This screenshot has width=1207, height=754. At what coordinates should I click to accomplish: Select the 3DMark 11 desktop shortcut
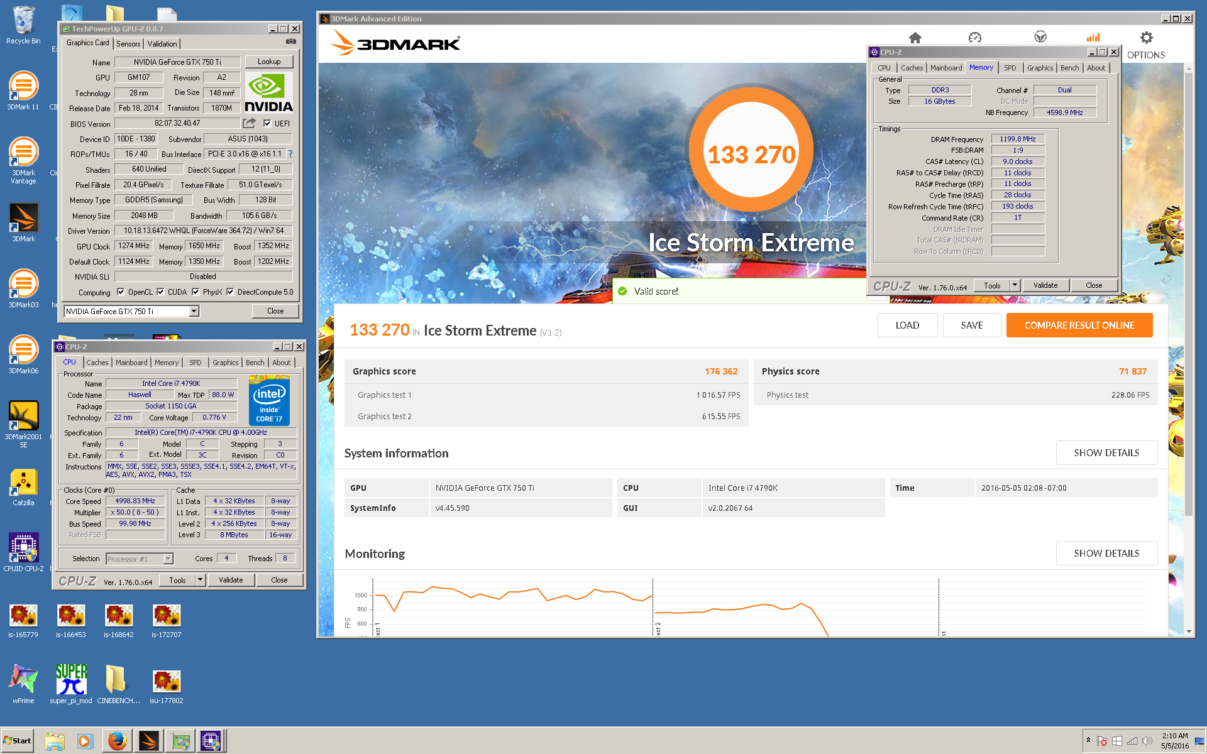pos(23,91)
